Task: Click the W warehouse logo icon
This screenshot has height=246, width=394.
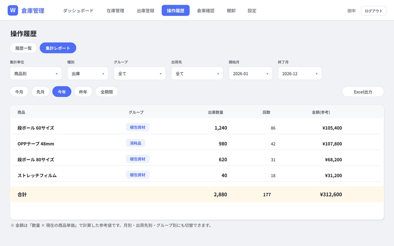Action: coord(13,10)
